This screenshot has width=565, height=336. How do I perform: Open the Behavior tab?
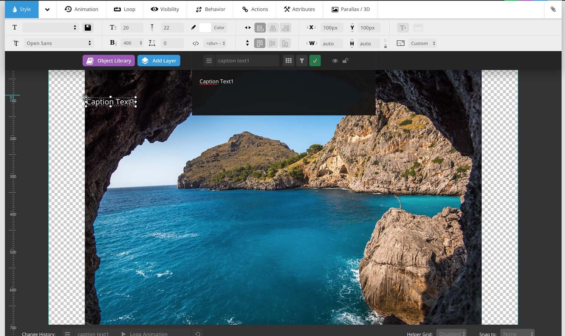tap(211, 9)
